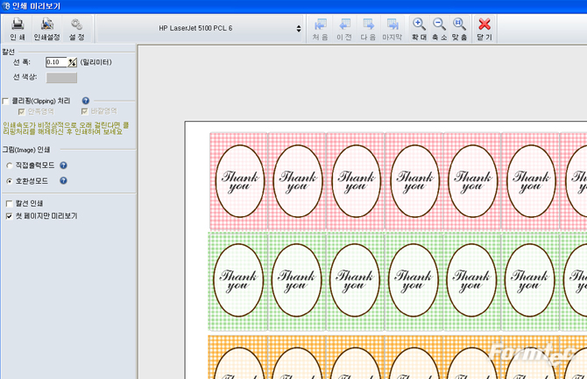Zoom in with the 확대 magnifier
Viewport: 587px width, 379px height.
[x=419, y=29]
